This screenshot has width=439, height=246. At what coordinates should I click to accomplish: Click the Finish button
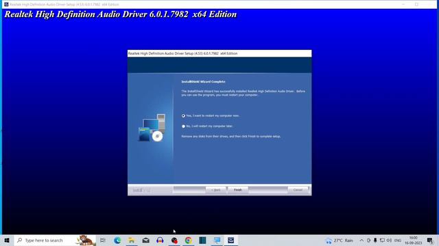[x=238, y=190]
